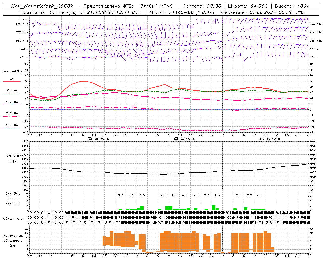Click the '6.6км' grid resolution text
This screenshot has height=258, width=323.
(208, 12)
